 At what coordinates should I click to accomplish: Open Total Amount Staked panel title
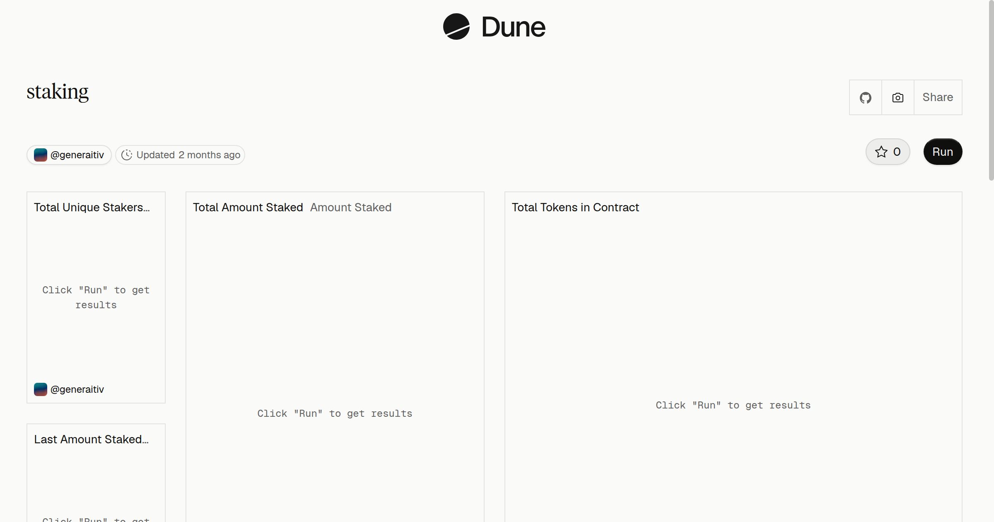(x=248, y=207)
